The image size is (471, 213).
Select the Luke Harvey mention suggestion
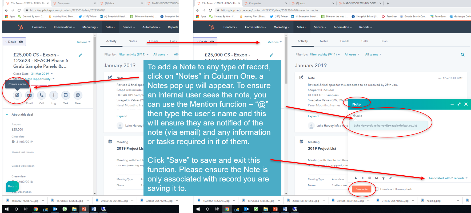point(389,125)
